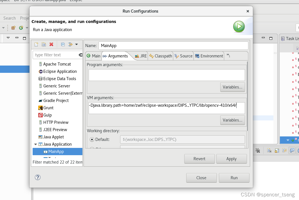
Task: Clear the filter text field
Action: click(x=81, y=55)
